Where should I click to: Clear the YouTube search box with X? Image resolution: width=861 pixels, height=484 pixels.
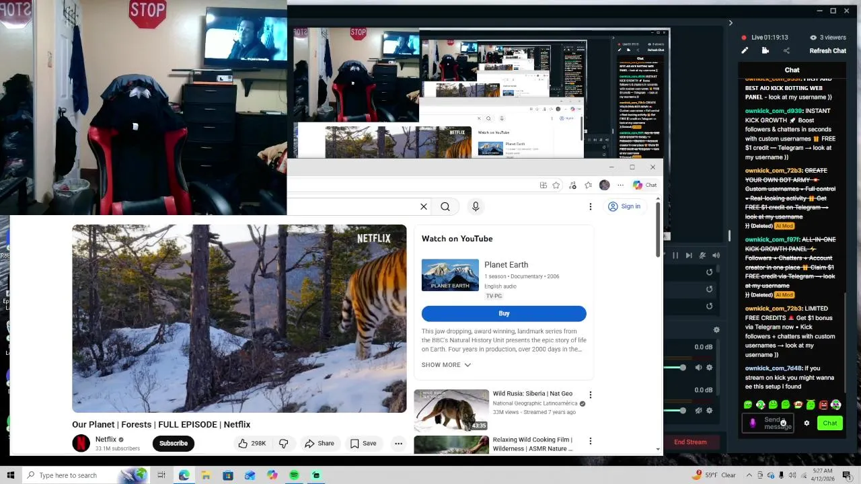click(x=424, y=207)
